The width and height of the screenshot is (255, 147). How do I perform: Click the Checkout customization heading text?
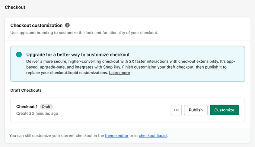[x=36, y=25]
